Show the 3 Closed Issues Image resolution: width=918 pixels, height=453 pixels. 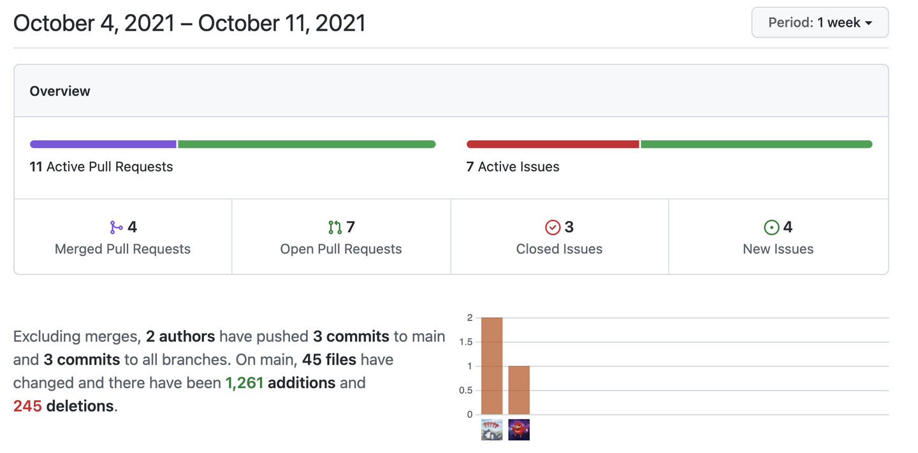click(x=560, y=237)
